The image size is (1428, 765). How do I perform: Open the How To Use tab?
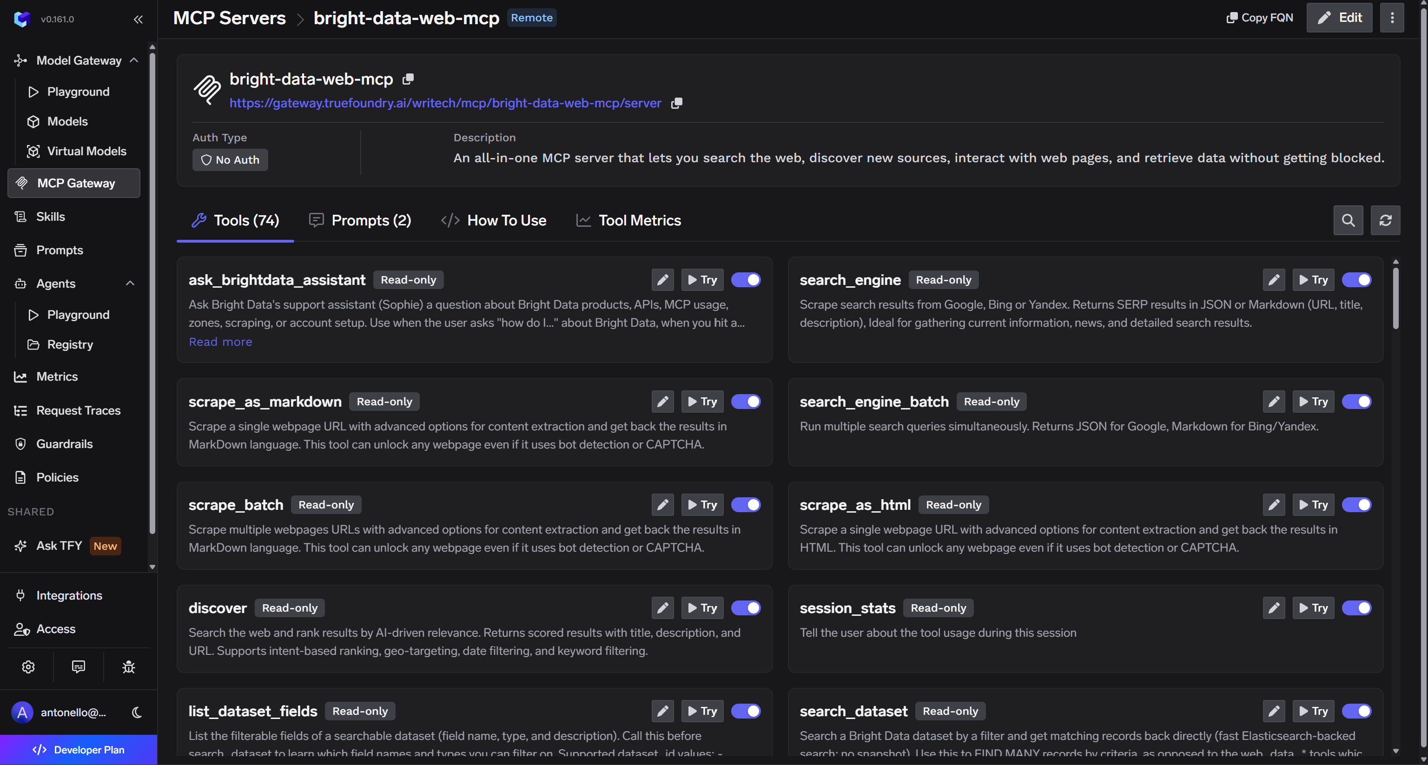pos(493,221)
